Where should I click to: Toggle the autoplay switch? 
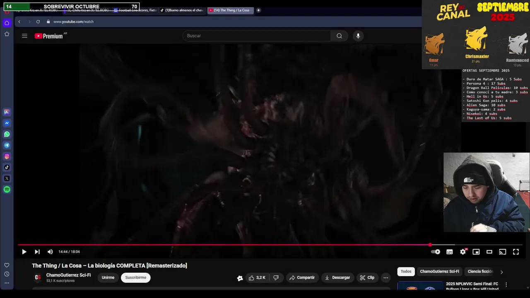pyautogui.click(x=436, y=252)
